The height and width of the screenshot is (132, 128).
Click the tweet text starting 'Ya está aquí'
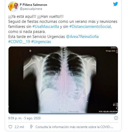coord(36,16)
